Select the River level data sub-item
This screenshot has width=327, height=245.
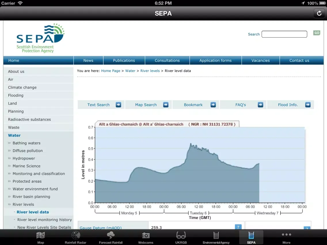click(x=33, y=212)
